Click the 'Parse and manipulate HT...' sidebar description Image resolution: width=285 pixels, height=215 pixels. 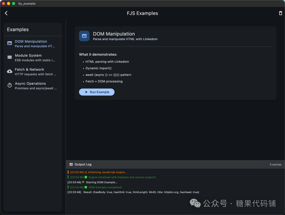tap(35, 46)
